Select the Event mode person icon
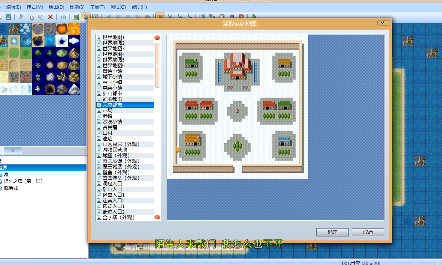This screenshot has height=265, width=442. tap(85, 17)
